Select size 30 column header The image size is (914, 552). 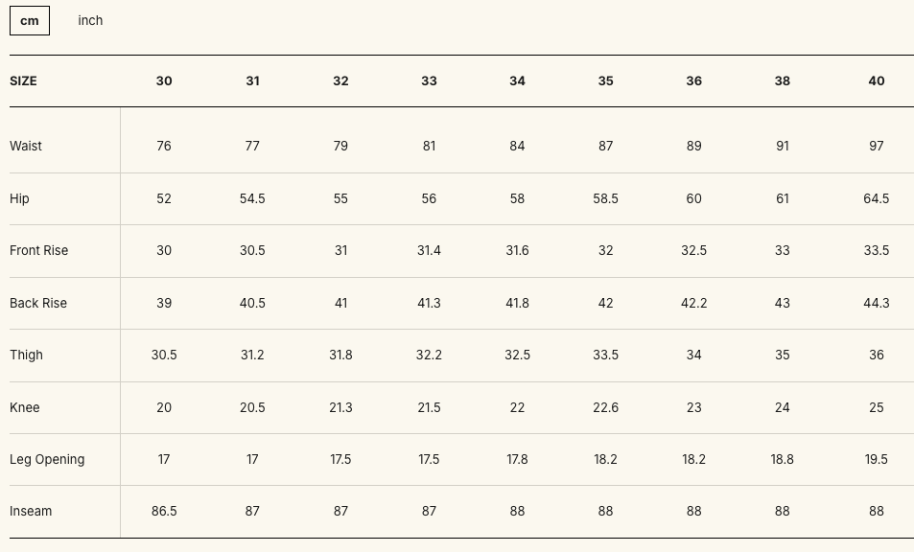[x=164, y=81]
